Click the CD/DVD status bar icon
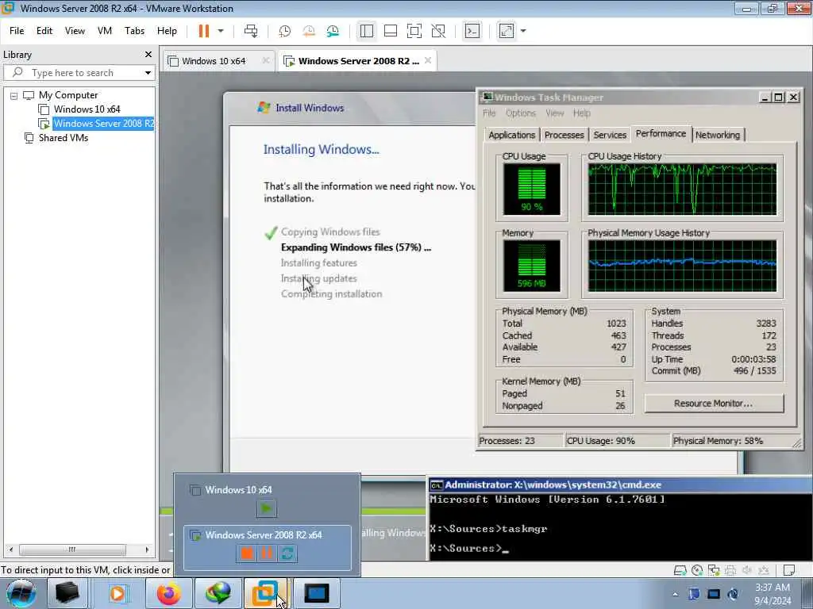The width and height of the screenshot is (813, 609). pyautogui.click(x=697, y=570)
